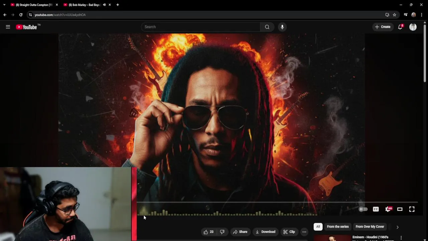Bookmark this page with star icon

(395, 15)
